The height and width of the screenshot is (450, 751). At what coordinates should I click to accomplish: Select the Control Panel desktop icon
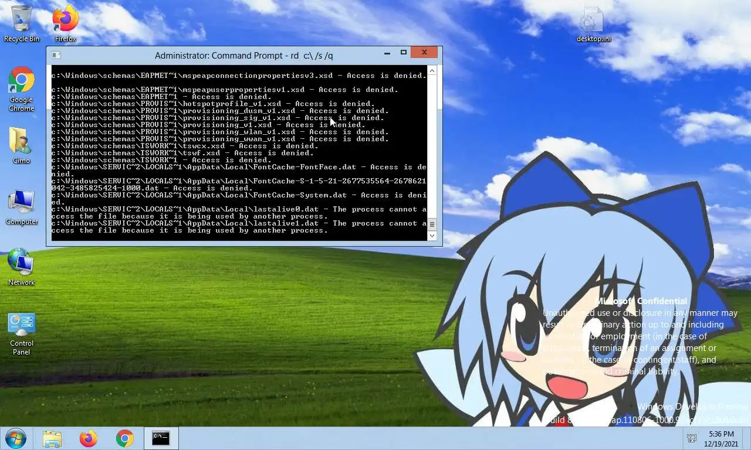click(22, 334)
